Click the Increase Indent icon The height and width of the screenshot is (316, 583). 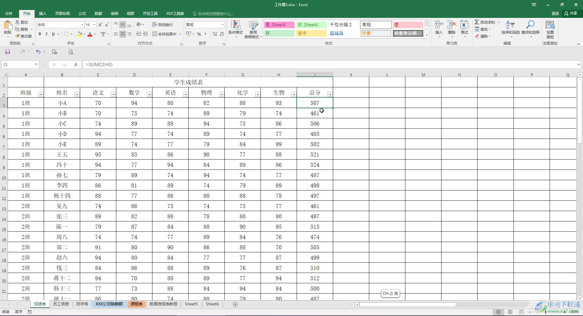pos(145,34)
